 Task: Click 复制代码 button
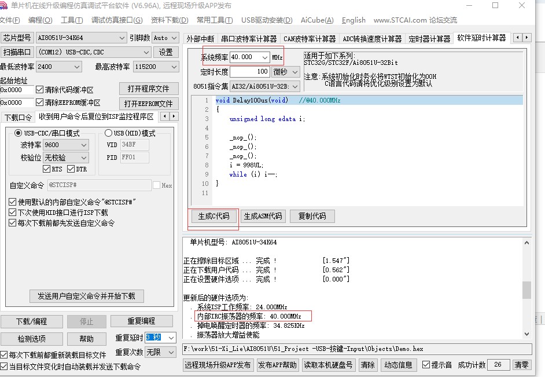point(312,216)
